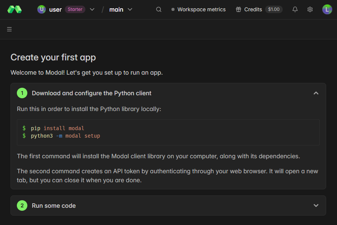This screenshot has width=337, height=225.
Task: Click the green step 1 circle
Action: coord(22,93)
